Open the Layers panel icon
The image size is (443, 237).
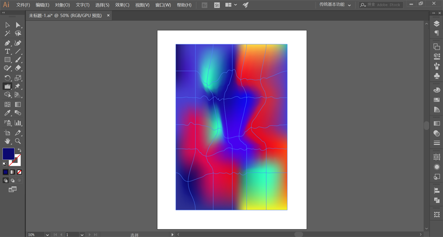click(437, 24)
